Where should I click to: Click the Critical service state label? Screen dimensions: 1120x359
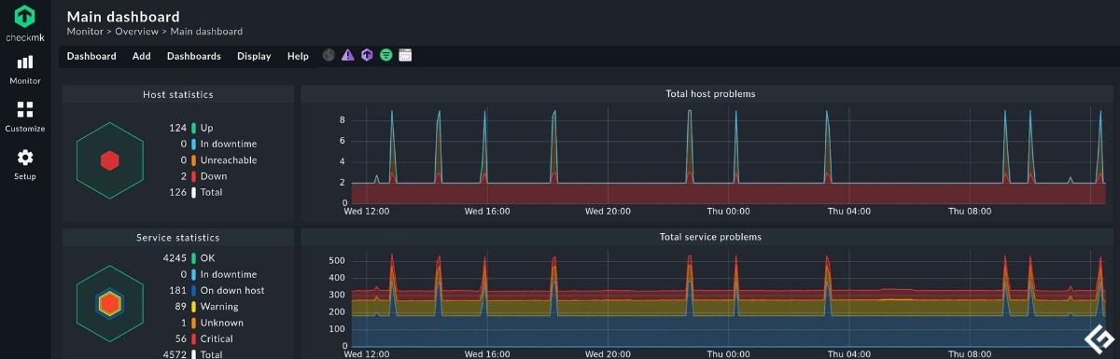point(217,338)
